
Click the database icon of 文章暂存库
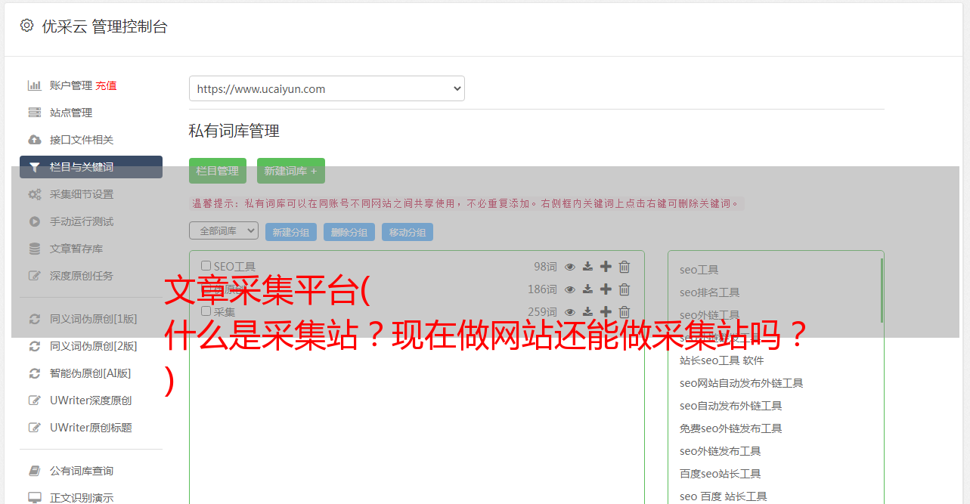34,249
